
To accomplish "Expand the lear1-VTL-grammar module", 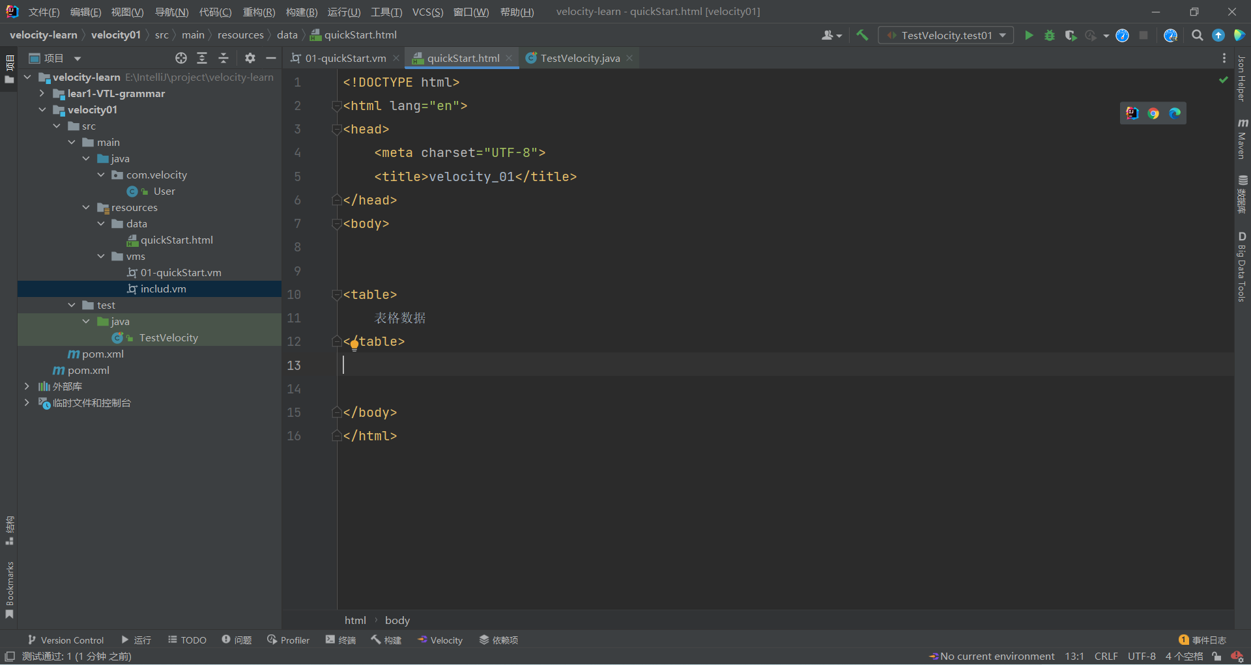I will [42, 93].
